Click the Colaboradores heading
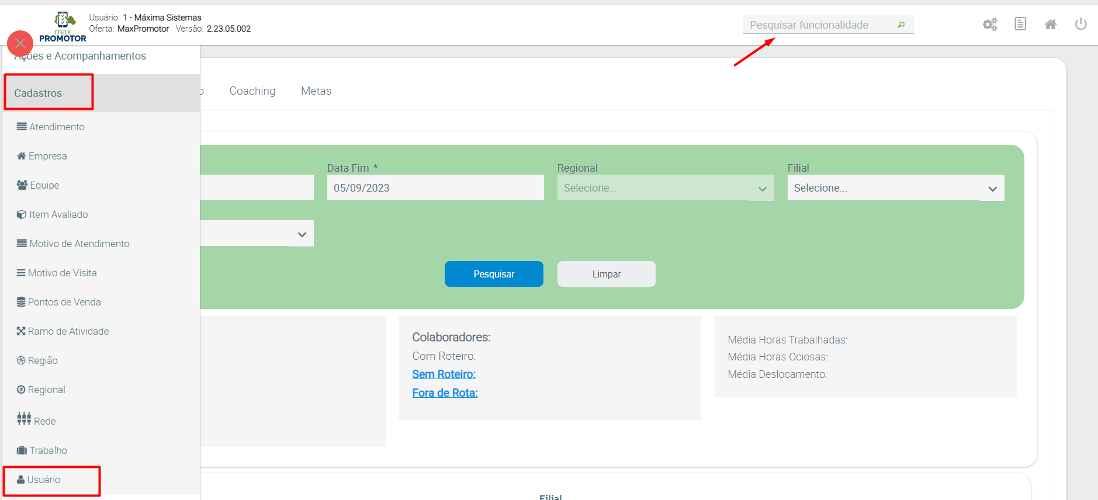The width and height of the screenshot is (1098, 500). [452, 337]
